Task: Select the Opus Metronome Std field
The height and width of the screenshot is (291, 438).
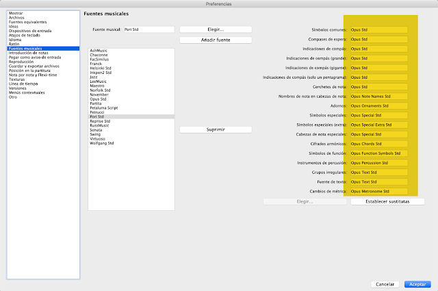Action: tap(379, 191)
